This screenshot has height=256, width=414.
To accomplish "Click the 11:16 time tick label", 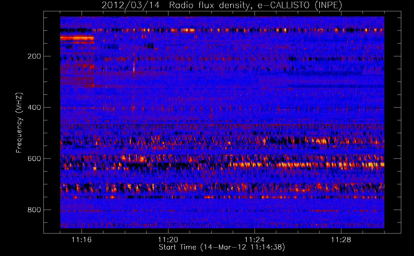I will [x=82, y=240].
